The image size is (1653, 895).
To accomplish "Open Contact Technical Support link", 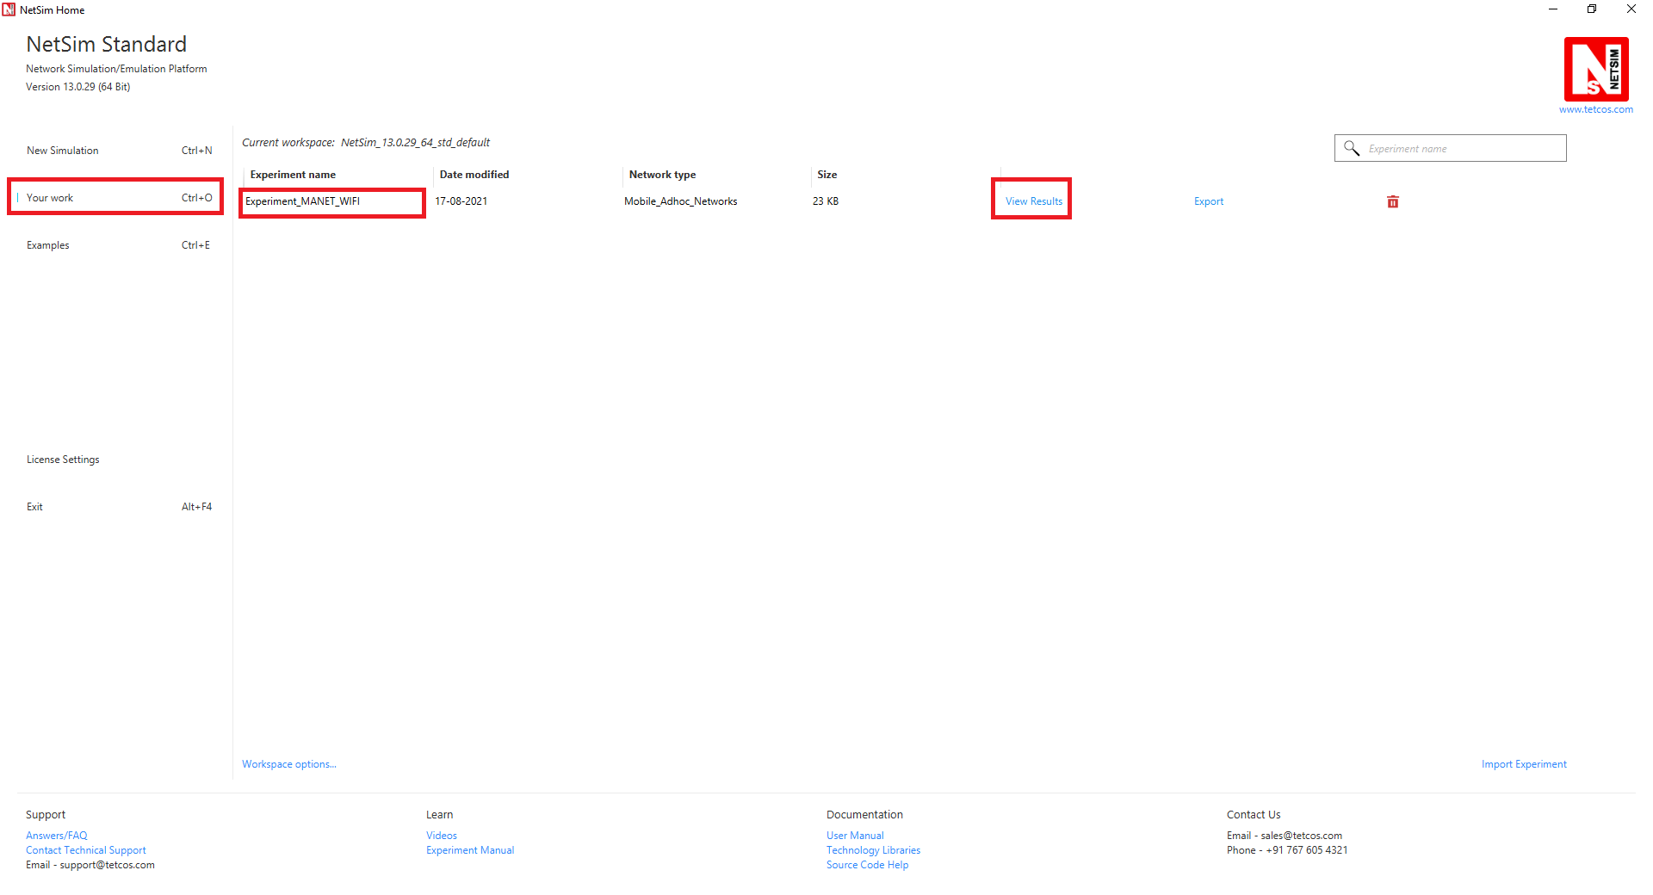I will click(86, 850).
